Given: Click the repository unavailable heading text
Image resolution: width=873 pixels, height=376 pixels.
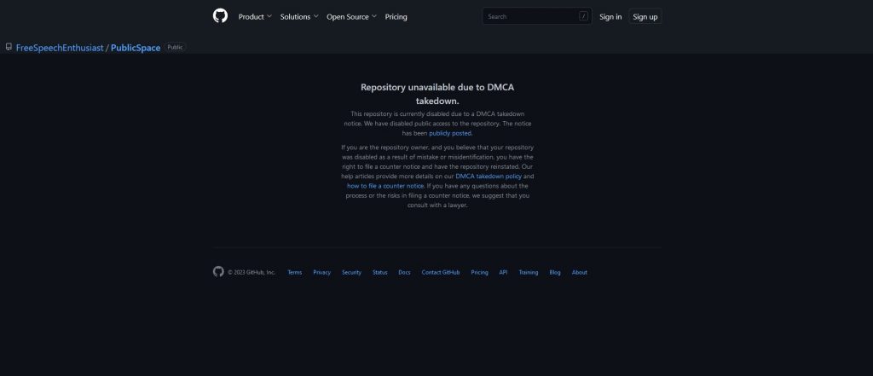Looking at the screenshot, I should [x=437, y=94].
